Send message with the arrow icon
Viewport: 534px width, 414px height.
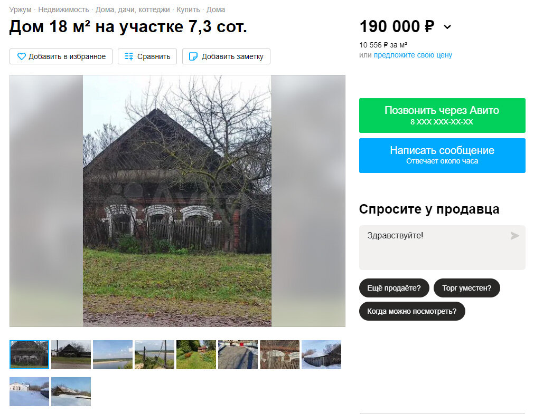[x=515, y=236]
